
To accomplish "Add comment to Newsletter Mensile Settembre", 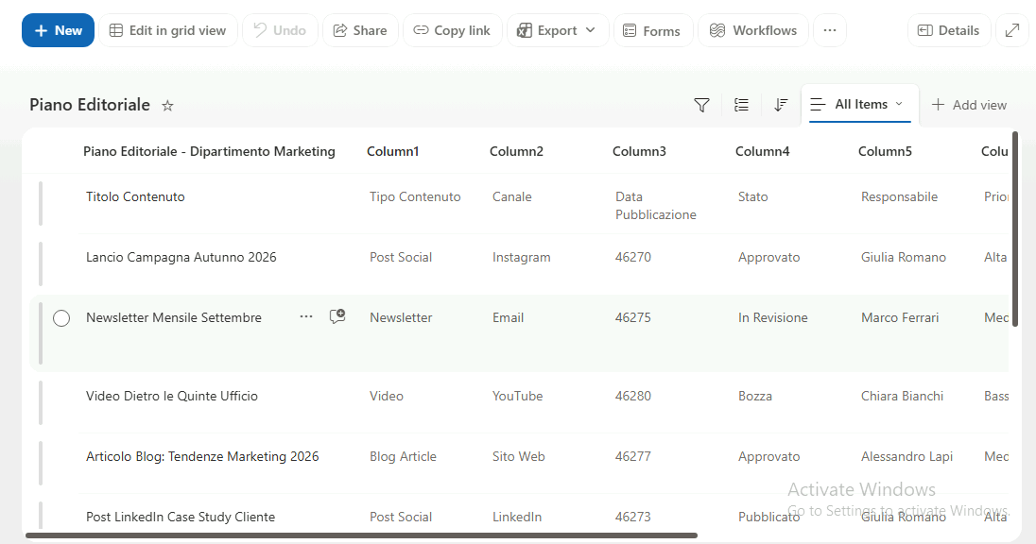I will 337,317.
